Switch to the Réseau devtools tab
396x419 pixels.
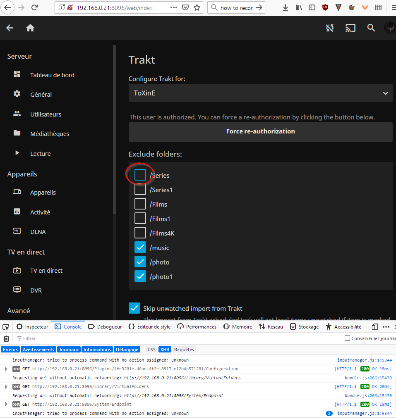[x=276, y=326]
